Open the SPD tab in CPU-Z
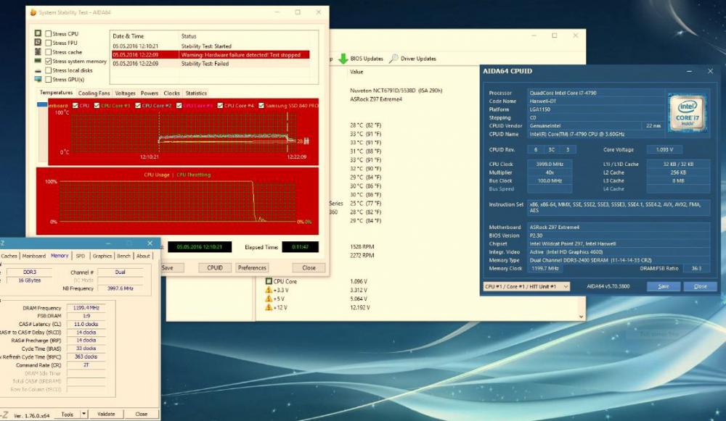Viewport: 726px width, 421px height. coord(80,256)
